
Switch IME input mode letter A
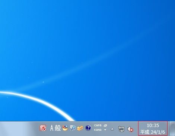tap(52, 128)
